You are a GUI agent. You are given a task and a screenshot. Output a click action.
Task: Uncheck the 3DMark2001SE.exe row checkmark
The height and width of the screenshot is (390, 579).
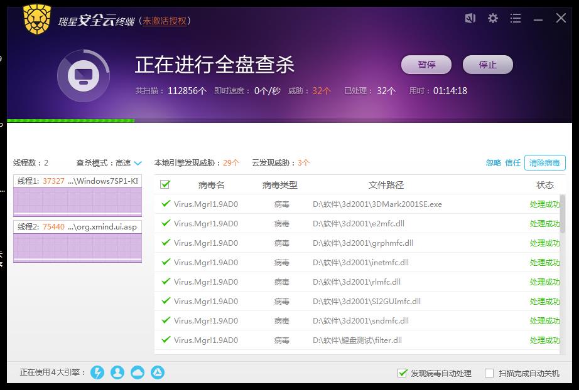point(166,204)
